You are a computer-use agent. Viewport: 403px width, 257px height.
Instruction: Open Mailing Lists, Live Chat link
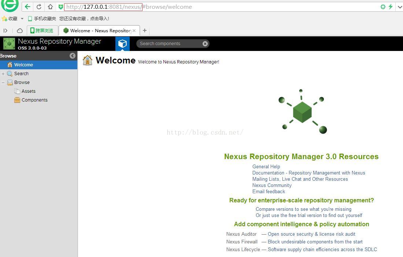click(x=300, y=179)
